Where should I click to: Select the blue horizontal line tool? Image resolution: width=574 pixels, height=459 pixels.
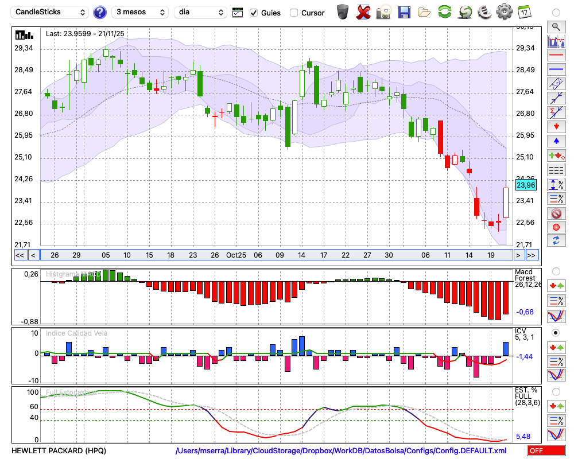(x=556, y=69)
